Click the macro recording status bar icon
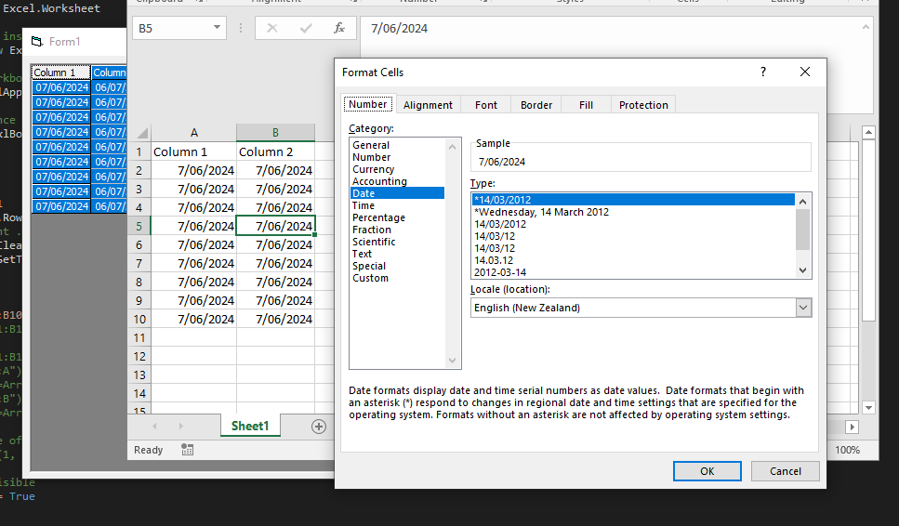The height and width of the screenshot is (526, 899). [x=188, y=450]
